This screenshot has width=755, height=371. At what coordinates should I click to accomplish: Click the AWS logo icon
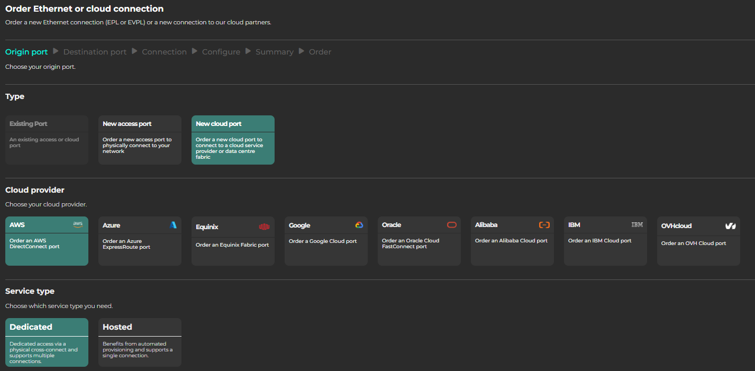(78, 224)
